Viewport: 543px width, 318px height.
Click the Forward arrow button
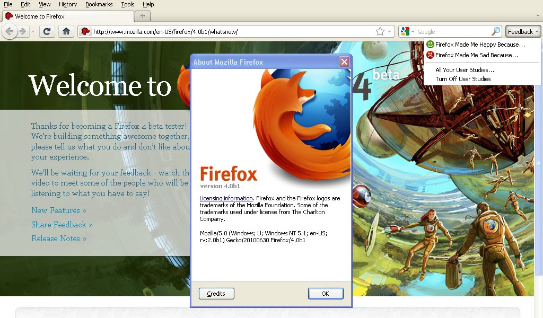pyautogui.click(x=23, y=31)
